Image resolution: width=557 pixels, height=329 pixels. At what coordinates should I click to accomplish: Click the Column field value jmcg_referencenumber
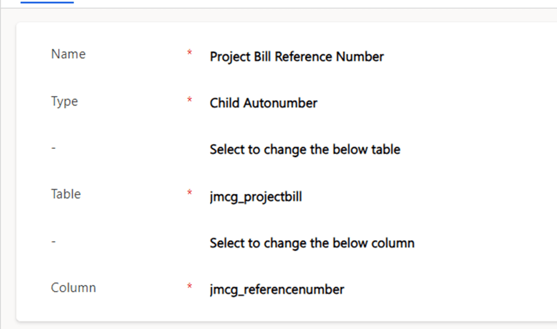(277, 289)
